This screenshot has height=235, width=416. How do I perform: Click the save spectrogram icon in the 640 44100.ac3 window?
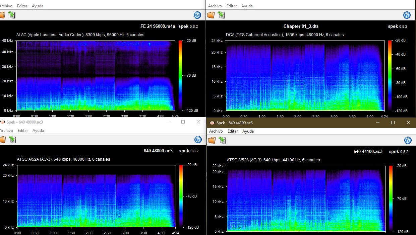[222, 140]
